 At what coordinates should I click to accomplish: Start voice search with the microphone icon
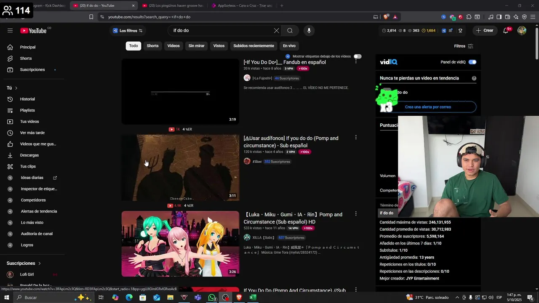pos(309,30)
